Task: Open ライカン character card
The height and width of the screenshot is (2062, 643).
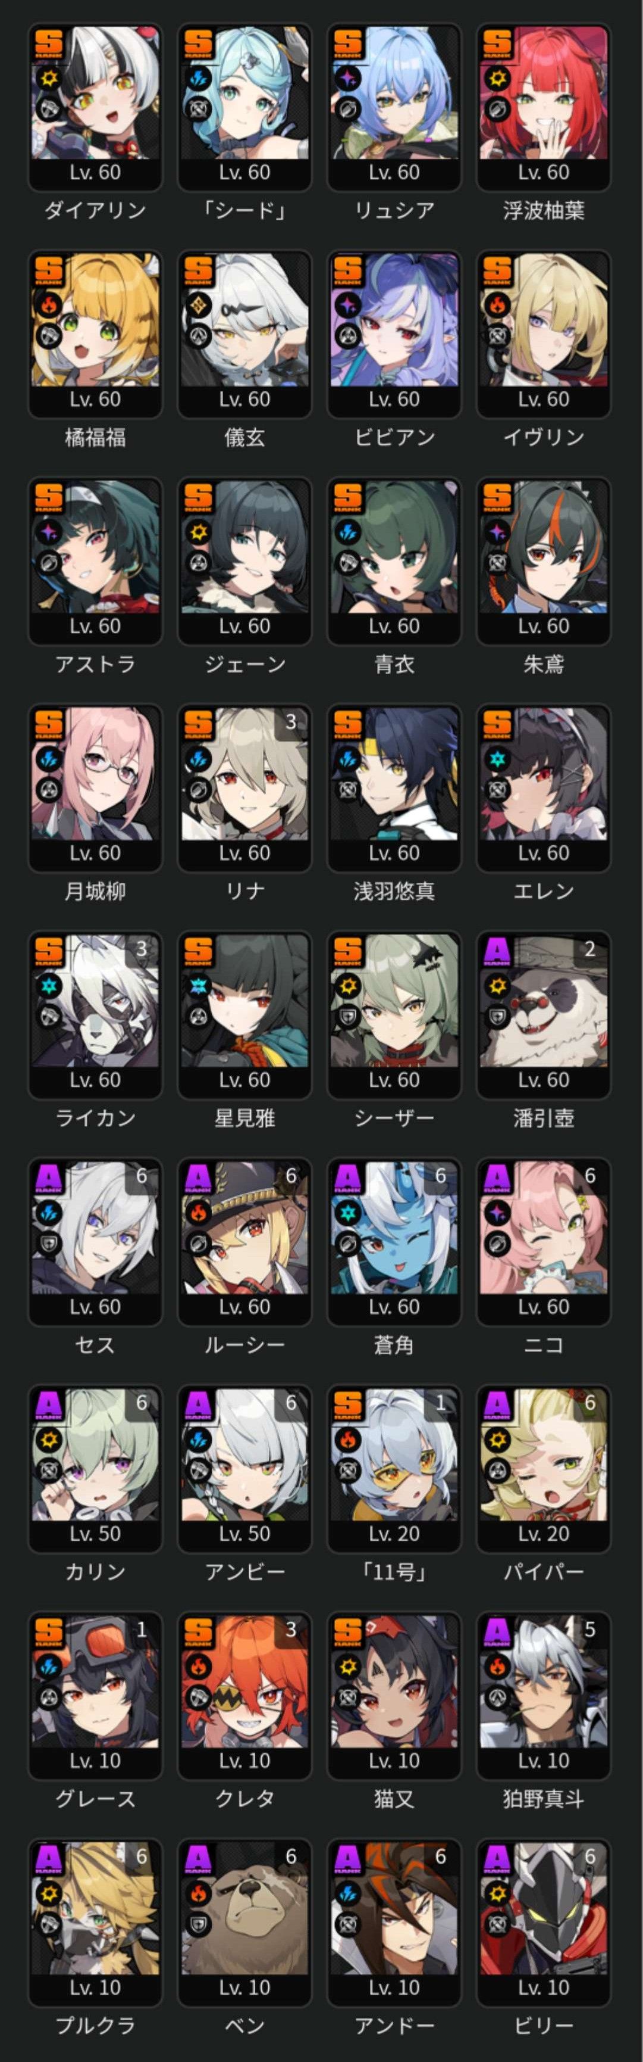Action: pos(95,1015)
